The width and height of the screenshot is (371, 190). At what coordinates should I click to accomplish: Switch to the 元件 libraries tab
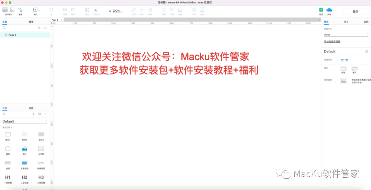tap(5, 108)
